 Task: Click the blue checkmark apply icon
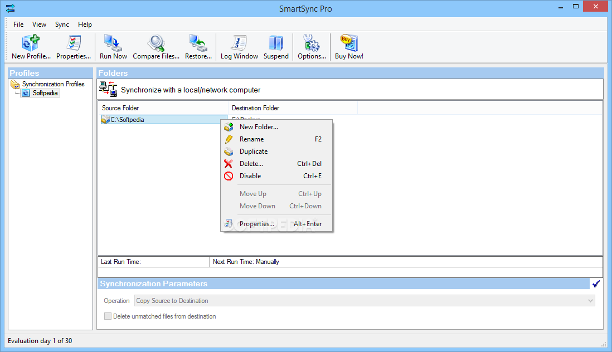pos(596,284)
